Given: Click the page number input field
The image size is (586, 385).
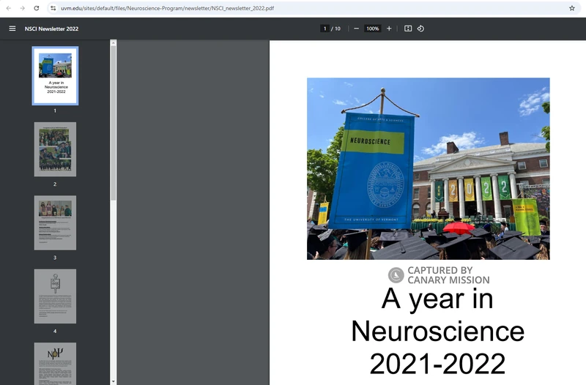Looking at the screenshot, I should (324, 29).
